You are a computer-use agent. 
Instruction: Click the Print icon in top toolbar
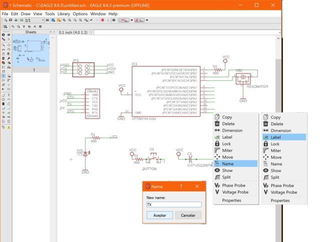point(16,20)
